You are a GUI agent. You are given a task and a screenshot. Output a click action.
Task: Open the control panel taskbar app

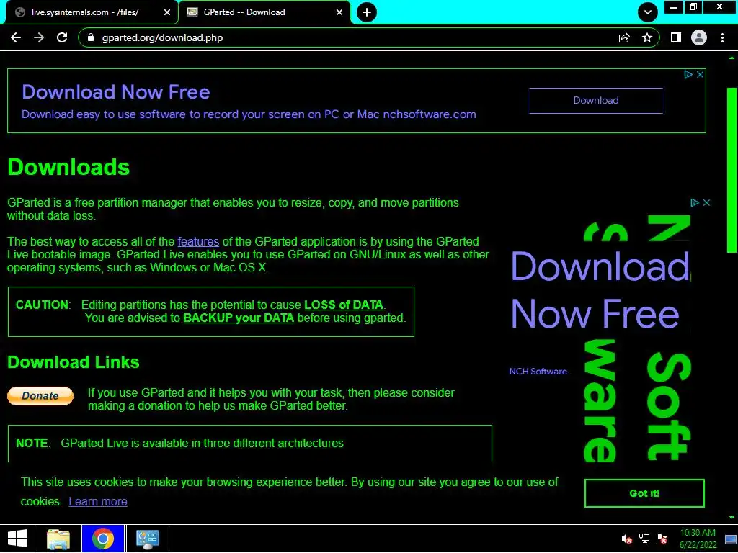(147, 539)
